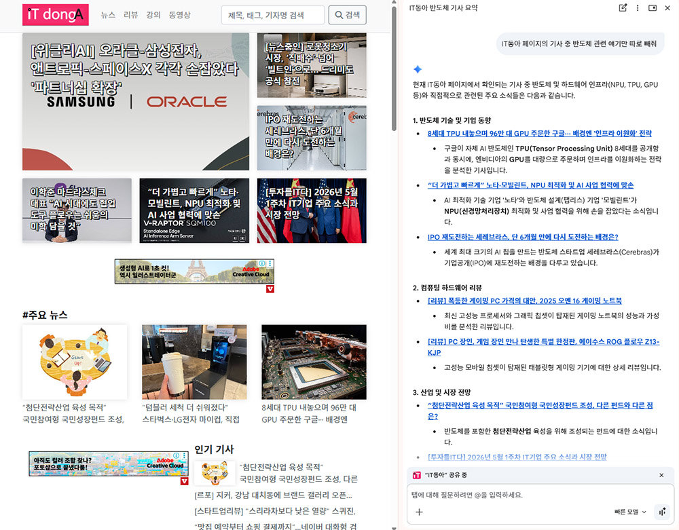679x530 pixels.
Task: Click the red V icon below the Adobe banner
Action: [270, 288]
